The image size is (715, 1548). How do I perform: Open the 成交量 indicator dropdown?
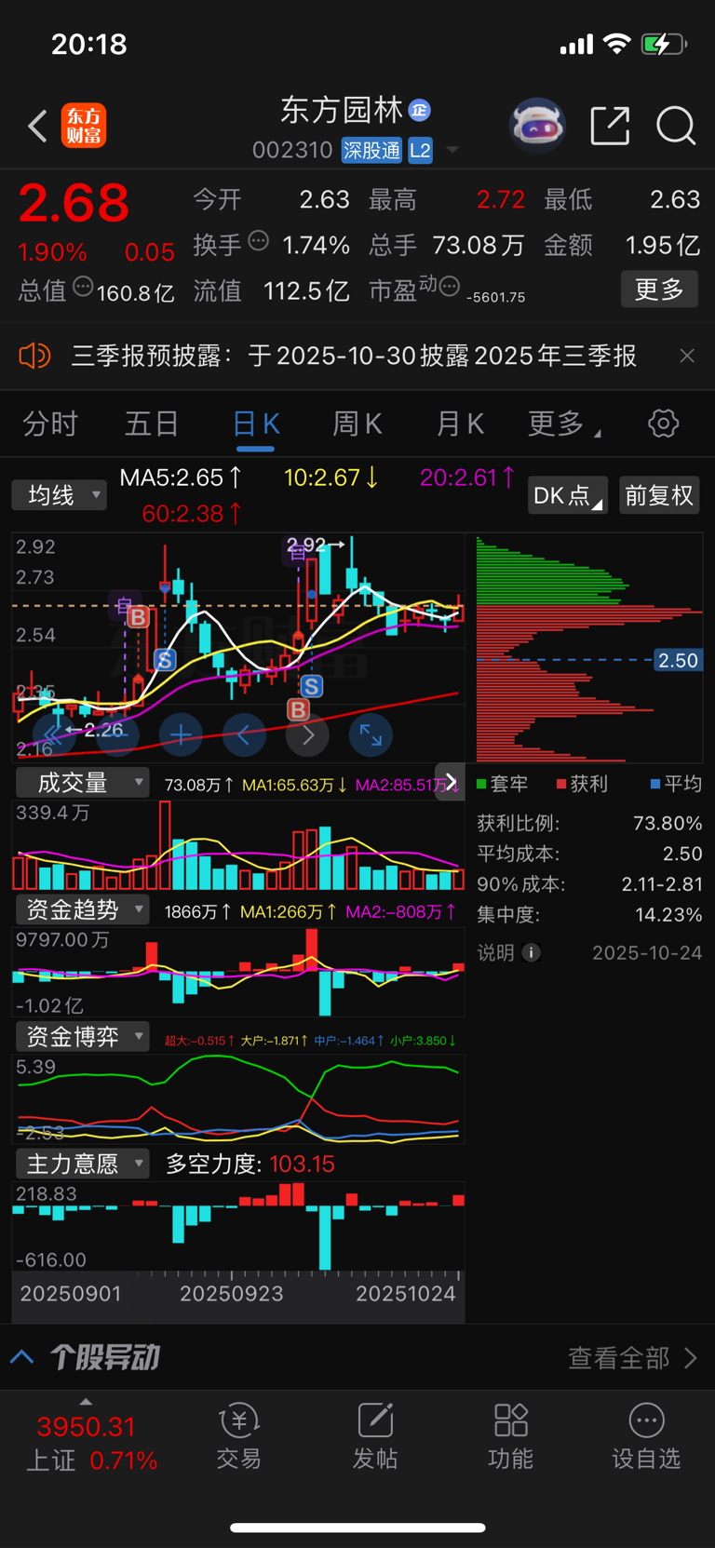click(82, 783)
